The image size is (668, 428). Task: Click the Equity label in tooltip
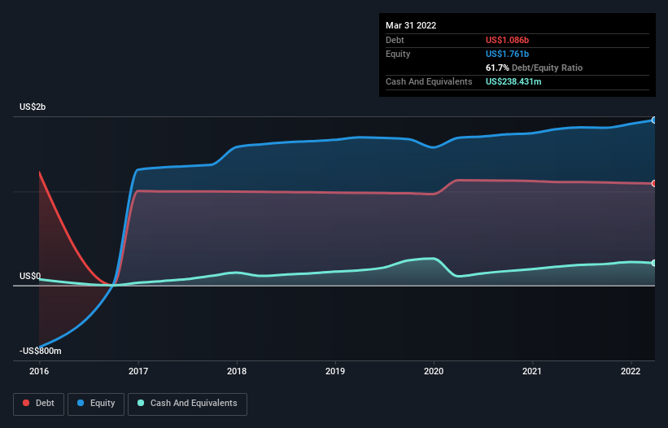click(398, 54)
